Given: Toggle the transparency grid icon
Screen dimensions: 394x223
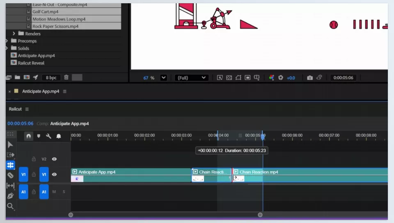Looking at the screenshot, I should pyautogui.click(x=229, y=78).
